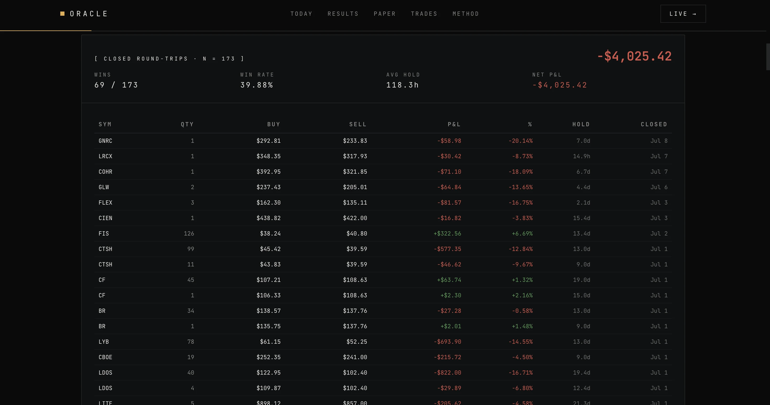The image size is (770, 405).
Task: Click the 69 / 173 wins value
Action: [x=116, y=85]
